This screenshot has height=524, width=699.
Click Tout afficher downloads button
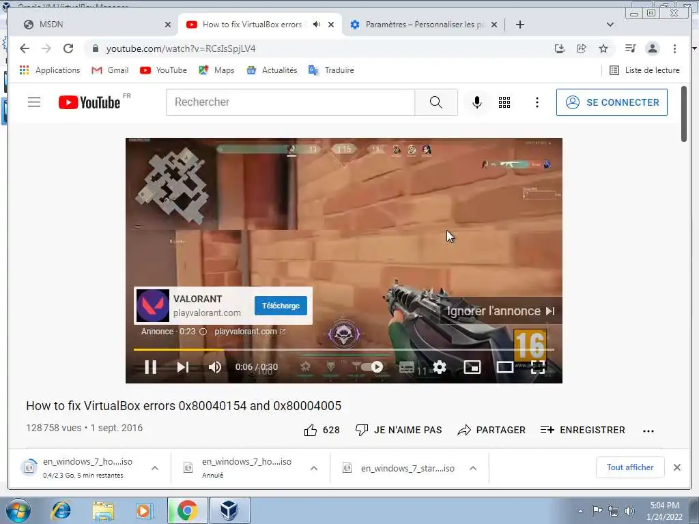click(630, 467)
